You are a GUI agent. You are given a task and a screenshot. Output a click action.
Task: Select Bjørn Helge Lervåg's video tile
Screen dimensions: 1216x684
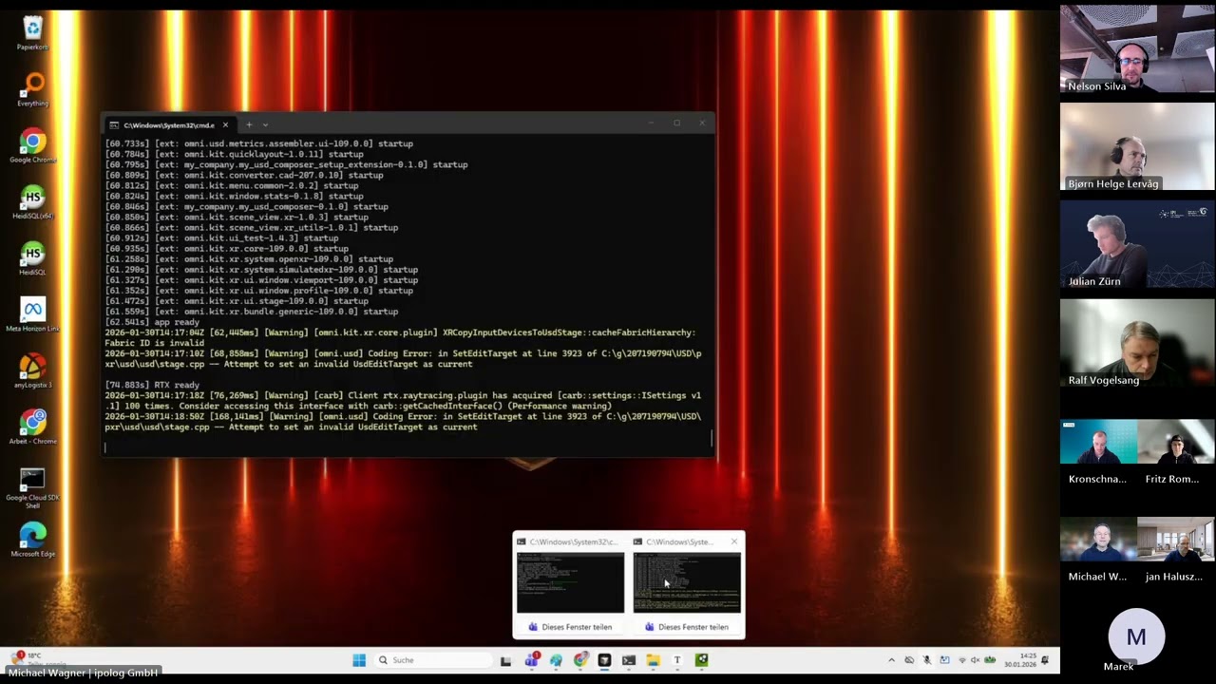(1137, 146)
